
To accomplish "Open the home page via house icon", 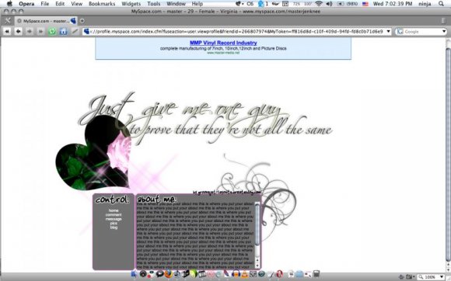I will coord(63,31).
